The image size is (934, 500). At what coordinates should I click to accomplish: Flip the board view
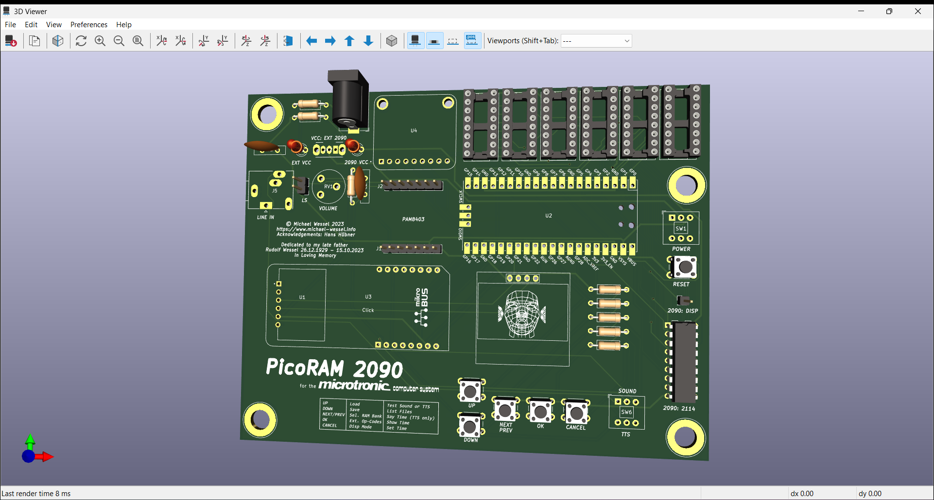coord(288,41)
